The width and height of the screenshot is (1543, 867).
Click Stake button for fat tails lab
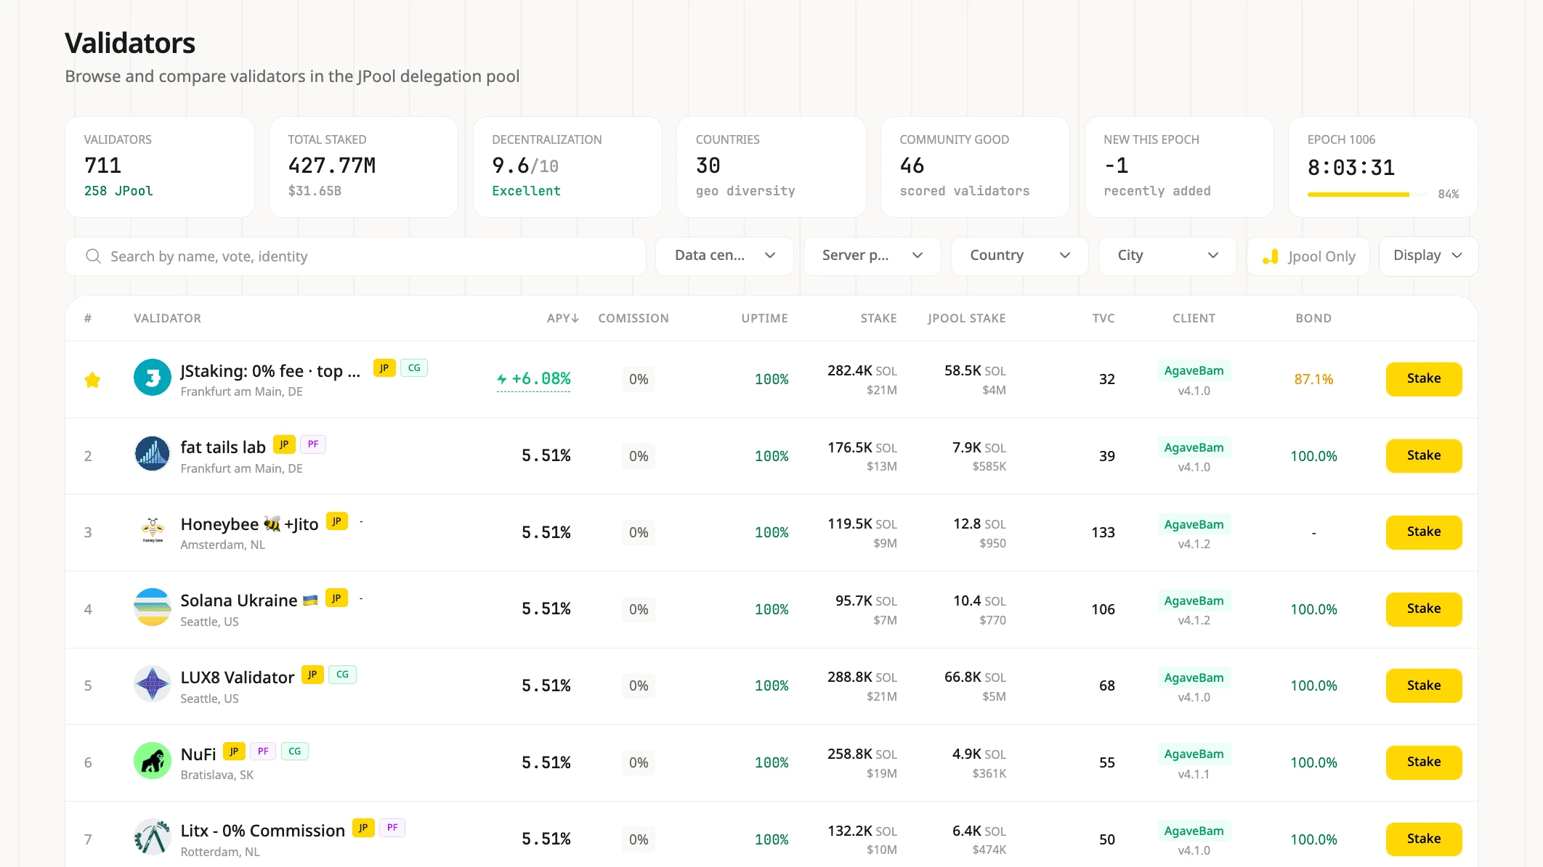pyautogui.click(x=1424, y=456)
